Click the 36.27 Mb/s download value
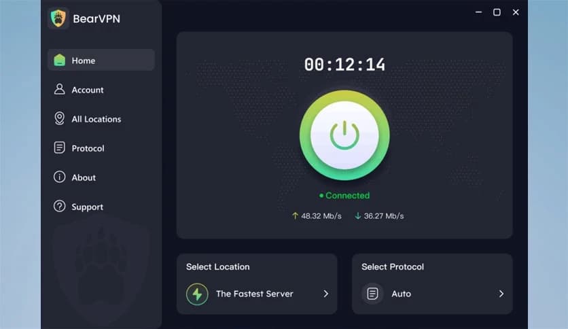Image resolution: width=568 pixels, height=329 pixels. (x=384, y=216)
